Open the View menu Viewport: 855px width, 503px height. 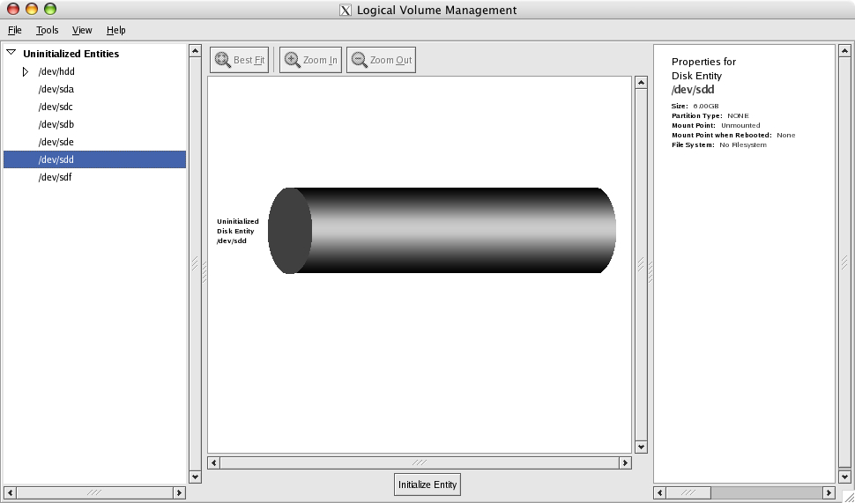click(82, 30)
